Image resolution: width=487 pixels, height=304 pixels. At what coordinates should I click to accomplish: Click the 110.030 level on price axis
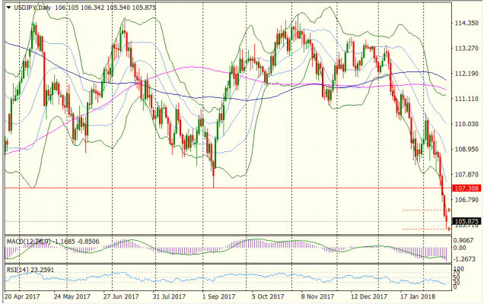[x=466, y=124]
